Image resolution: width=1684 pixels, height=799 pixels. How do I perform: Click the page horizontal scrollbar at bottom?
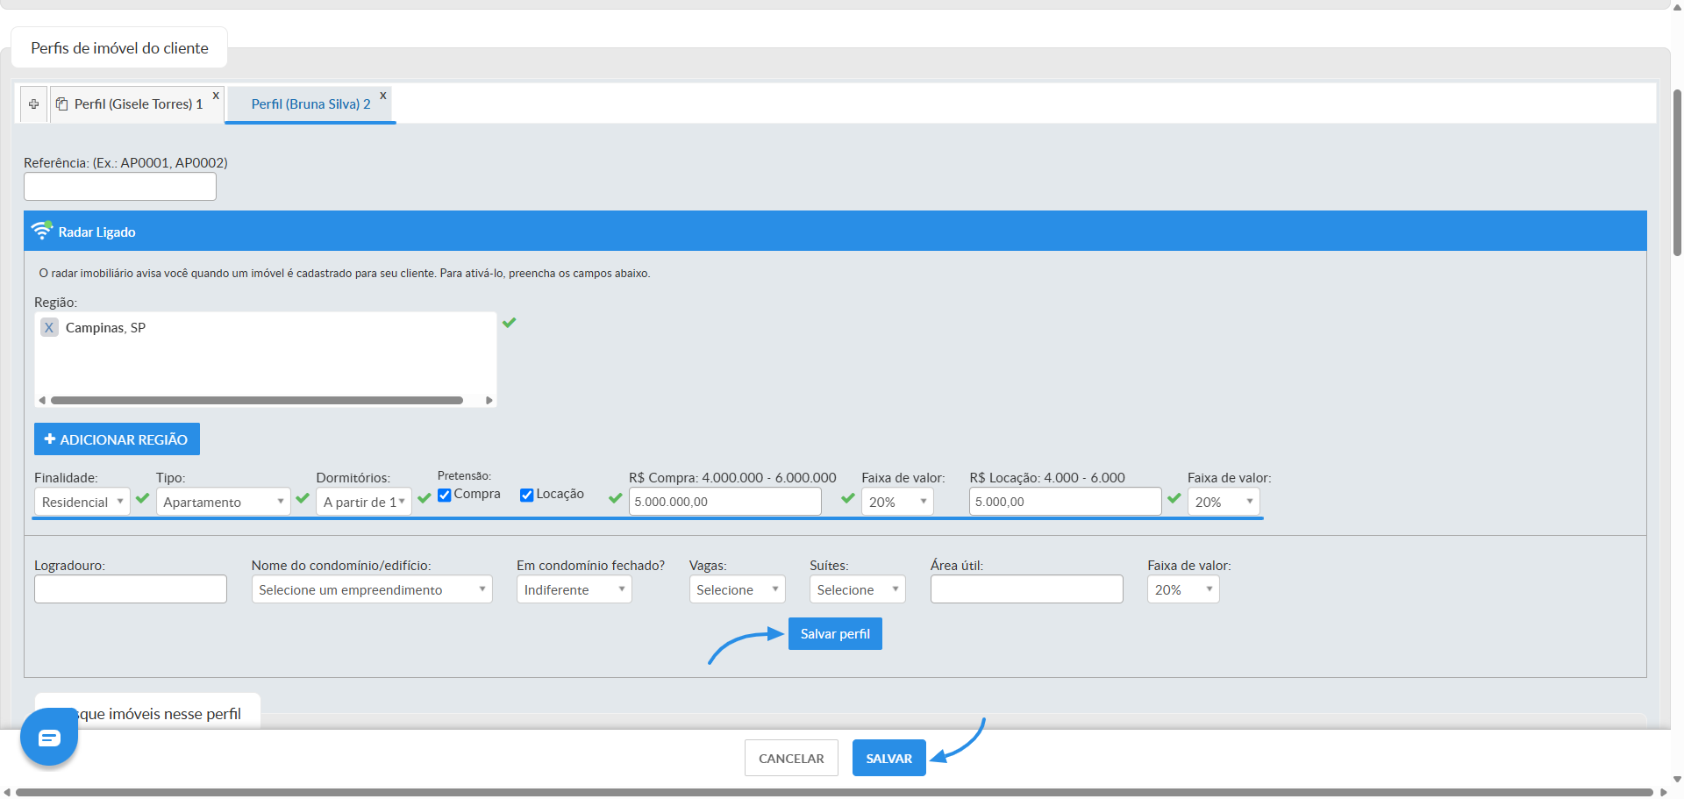click(834, 792)
